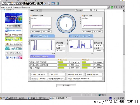Click the vertical scrollbar thumb

[124, 40]
